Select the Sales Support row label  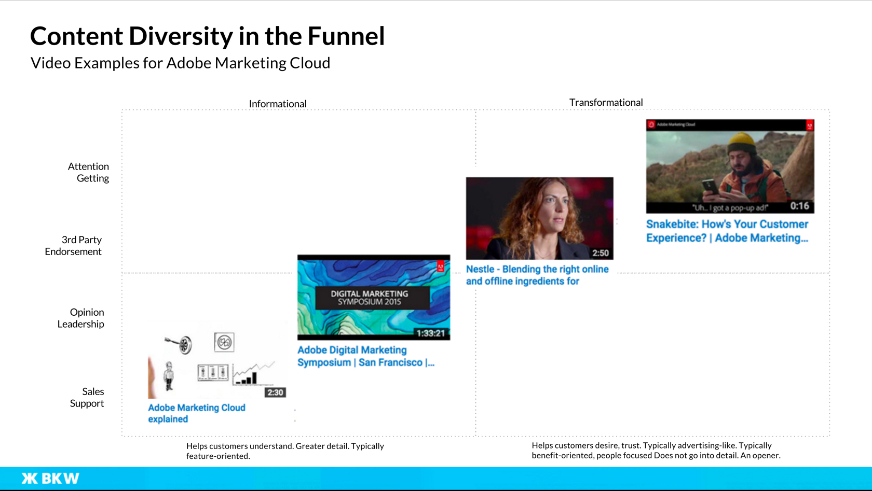point(87,397)
